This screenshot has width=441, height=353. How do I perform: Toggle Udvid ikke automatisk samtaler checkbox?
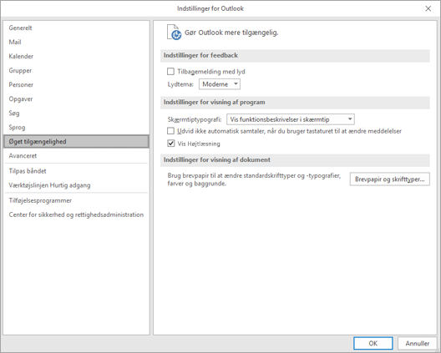pyautogui.click(x=170, y=131)
